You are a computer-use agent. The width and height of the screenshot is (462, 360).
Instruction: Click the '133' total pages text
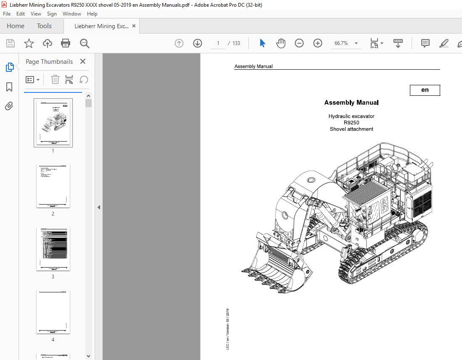(236, 43)
